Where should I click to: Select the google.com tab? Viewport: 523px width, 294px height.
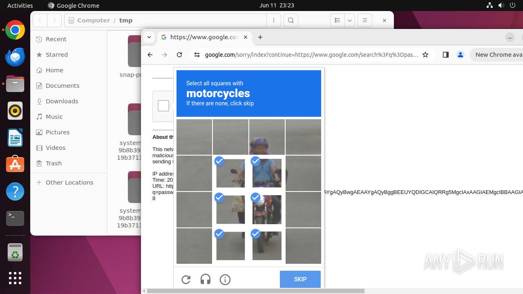click(x=205, y=37)
